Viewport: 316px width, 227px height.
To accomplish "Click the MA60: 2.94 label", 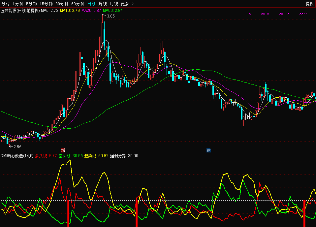I will [113, 11].
